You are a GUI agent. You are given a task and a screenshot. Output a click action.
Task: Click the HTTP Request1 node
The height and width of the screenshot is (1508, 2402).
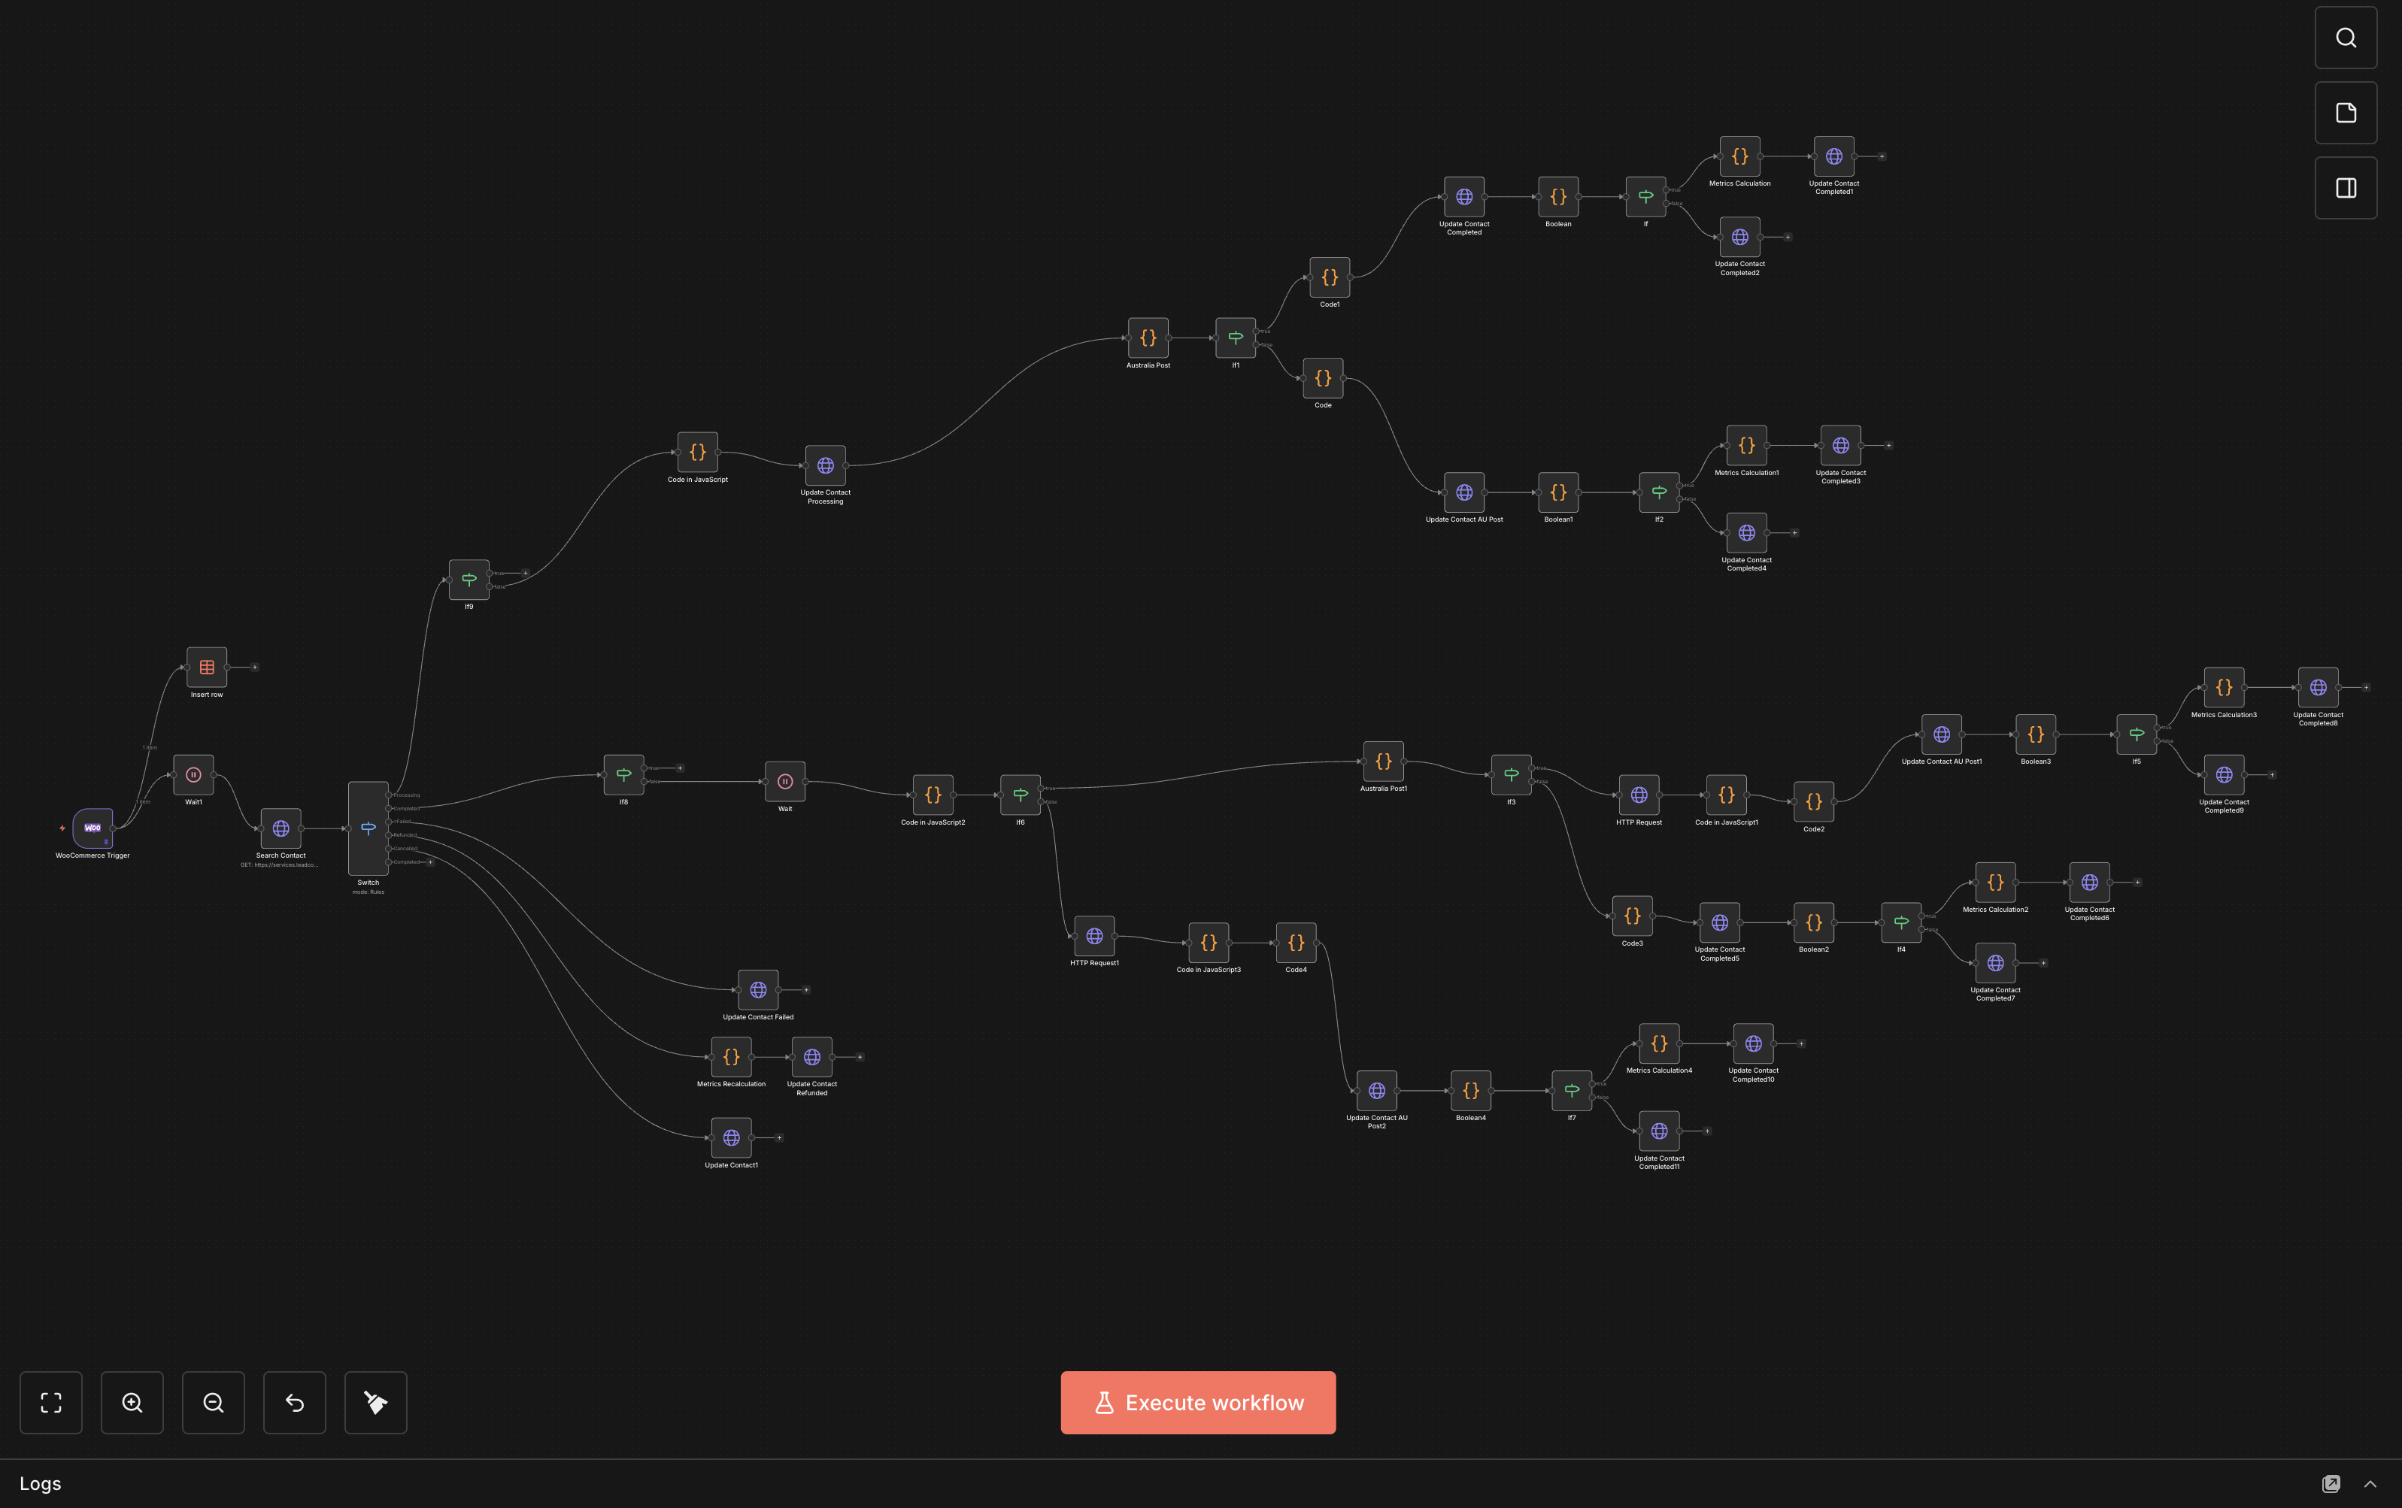(1094, 937)
